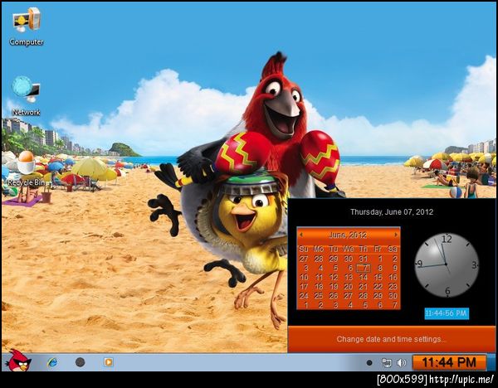This screenshot has width=498, height=388.
Task: Select day 19 in the calendar
Action: [x=333, y=287]
